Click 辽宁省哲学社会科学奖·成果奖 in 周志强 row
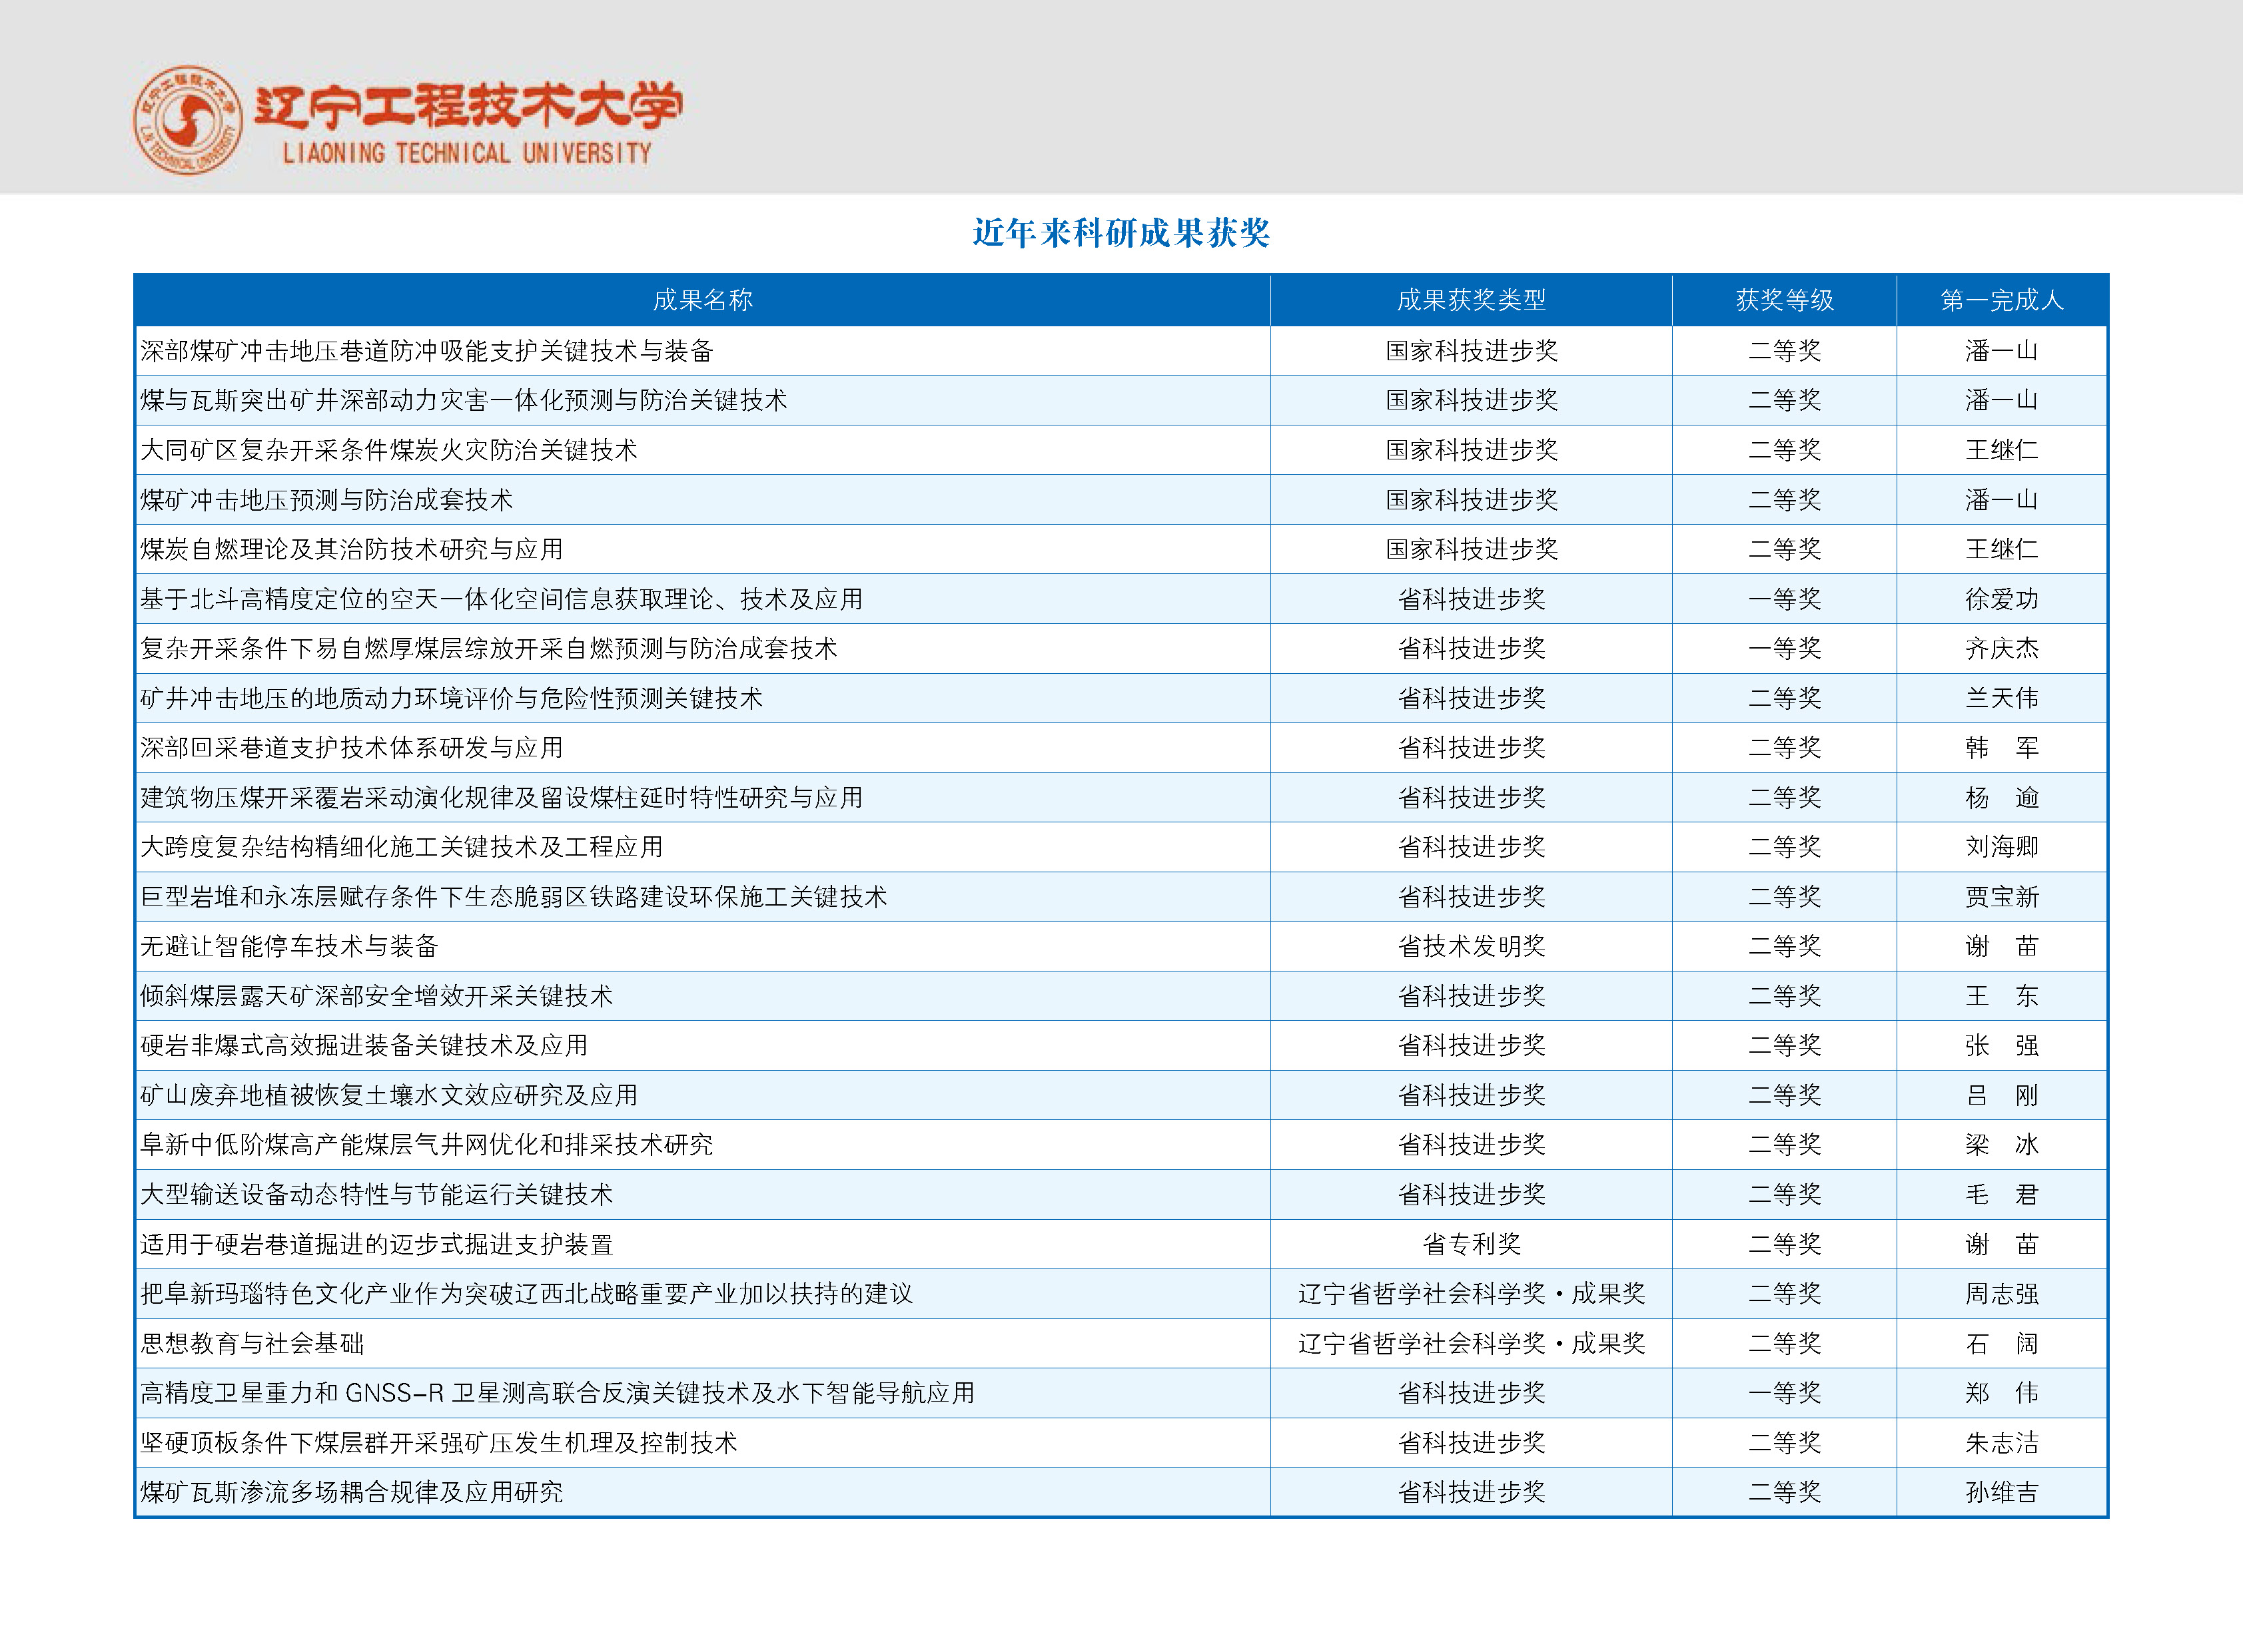 click(1472, 1294)
